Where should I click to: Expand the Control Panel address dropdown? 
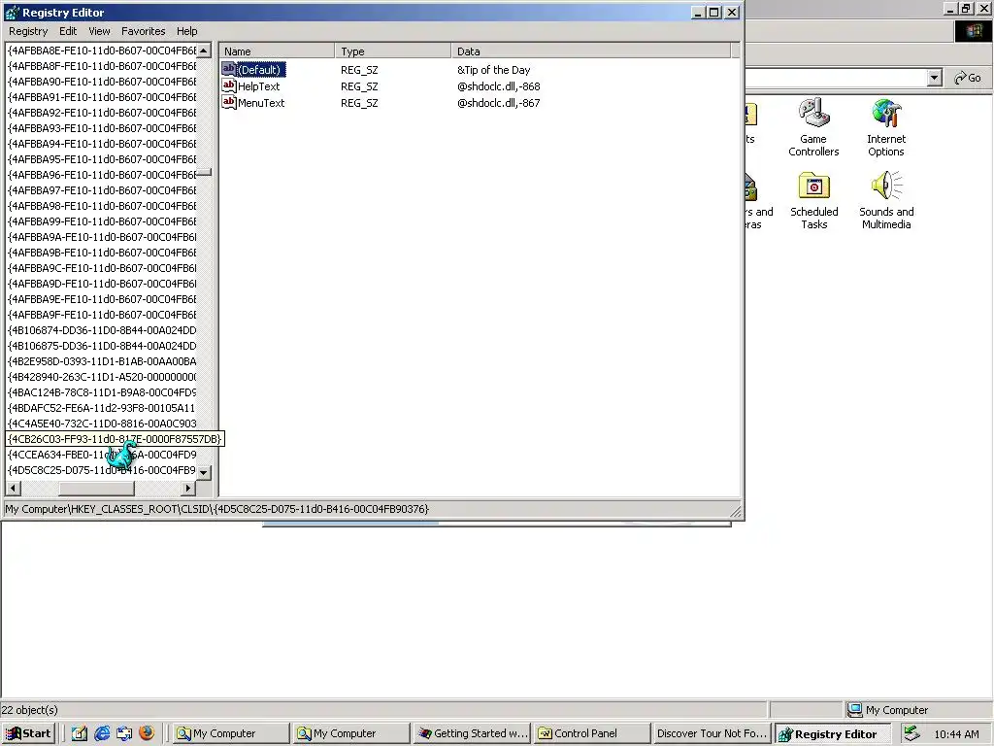934,78
